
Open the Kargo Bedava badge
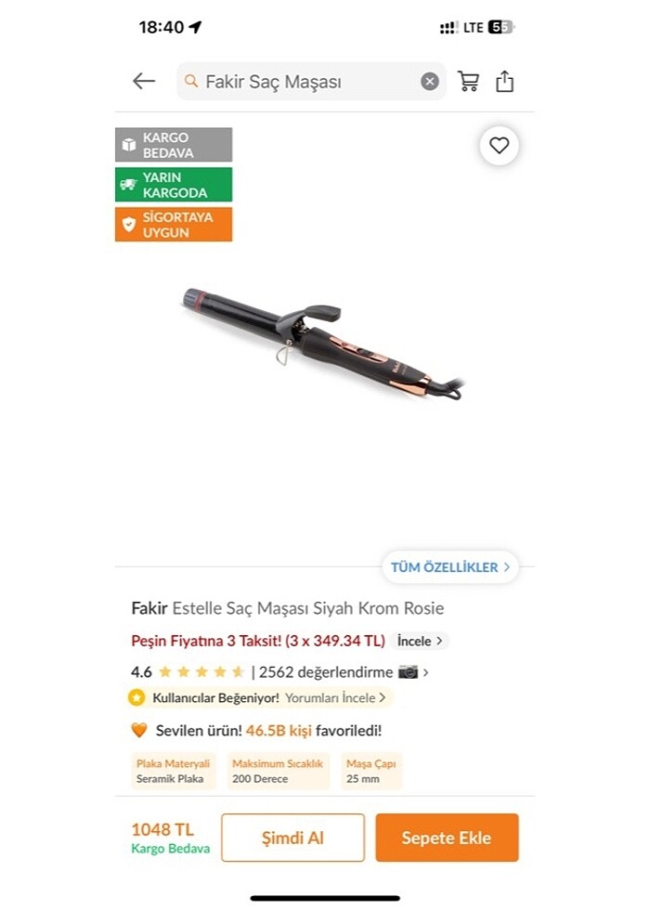pos(174,145)
